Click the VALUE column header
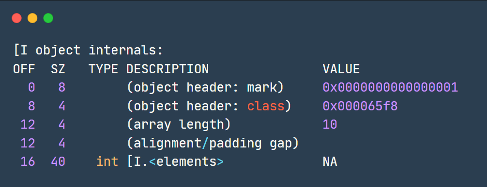 [341, 69]
